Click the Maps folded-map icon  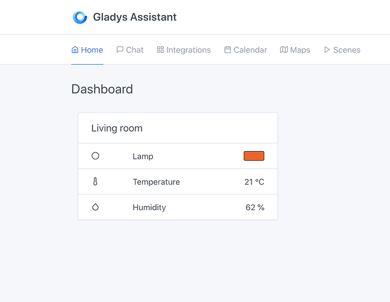(x=284, y=50)
